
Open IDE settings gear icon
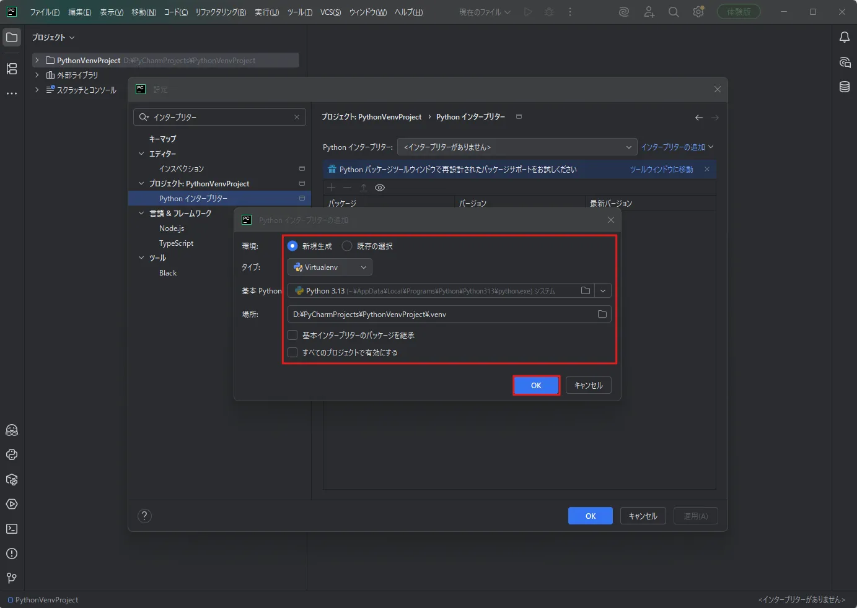coord(698,12)
